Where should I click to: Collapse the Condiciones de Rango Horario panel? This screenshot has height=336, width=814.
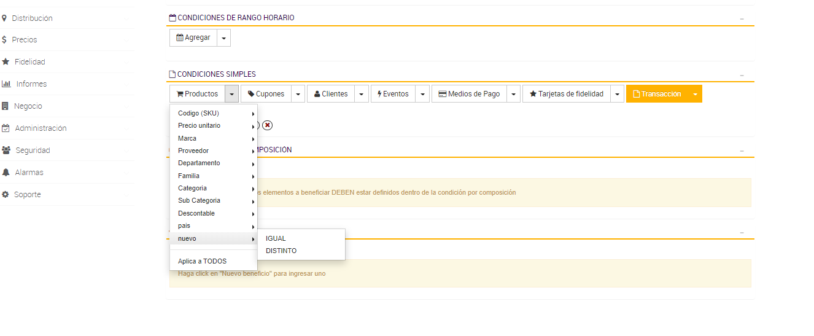pos(742,19)
